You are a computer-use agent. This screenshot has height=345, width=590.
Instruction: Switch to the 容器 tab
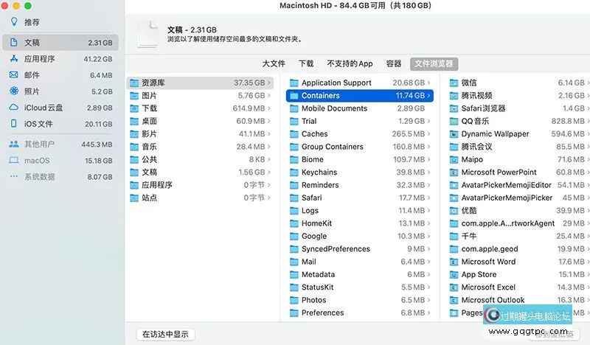pos(394,63)
